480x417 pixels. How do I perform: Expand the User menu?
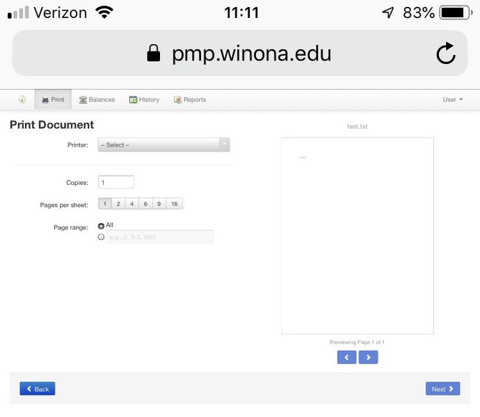coord(452,99)
